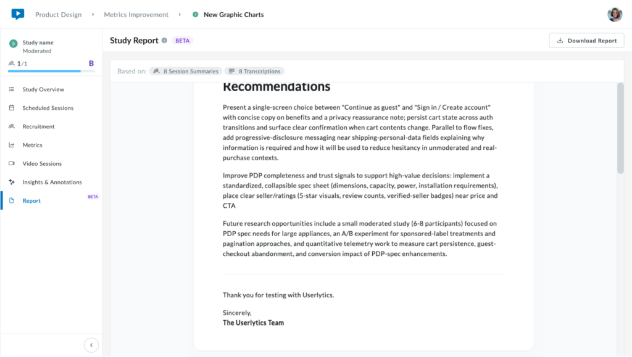
Task: Open Insights & Annotations
Action: point(52,182)
